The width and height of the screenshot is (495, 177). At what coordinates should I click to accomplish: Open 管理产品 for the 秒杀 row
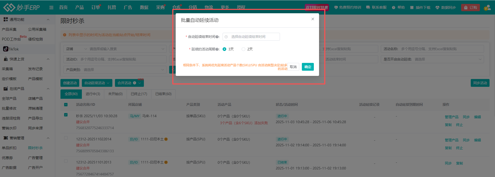(x=452, y=117)
